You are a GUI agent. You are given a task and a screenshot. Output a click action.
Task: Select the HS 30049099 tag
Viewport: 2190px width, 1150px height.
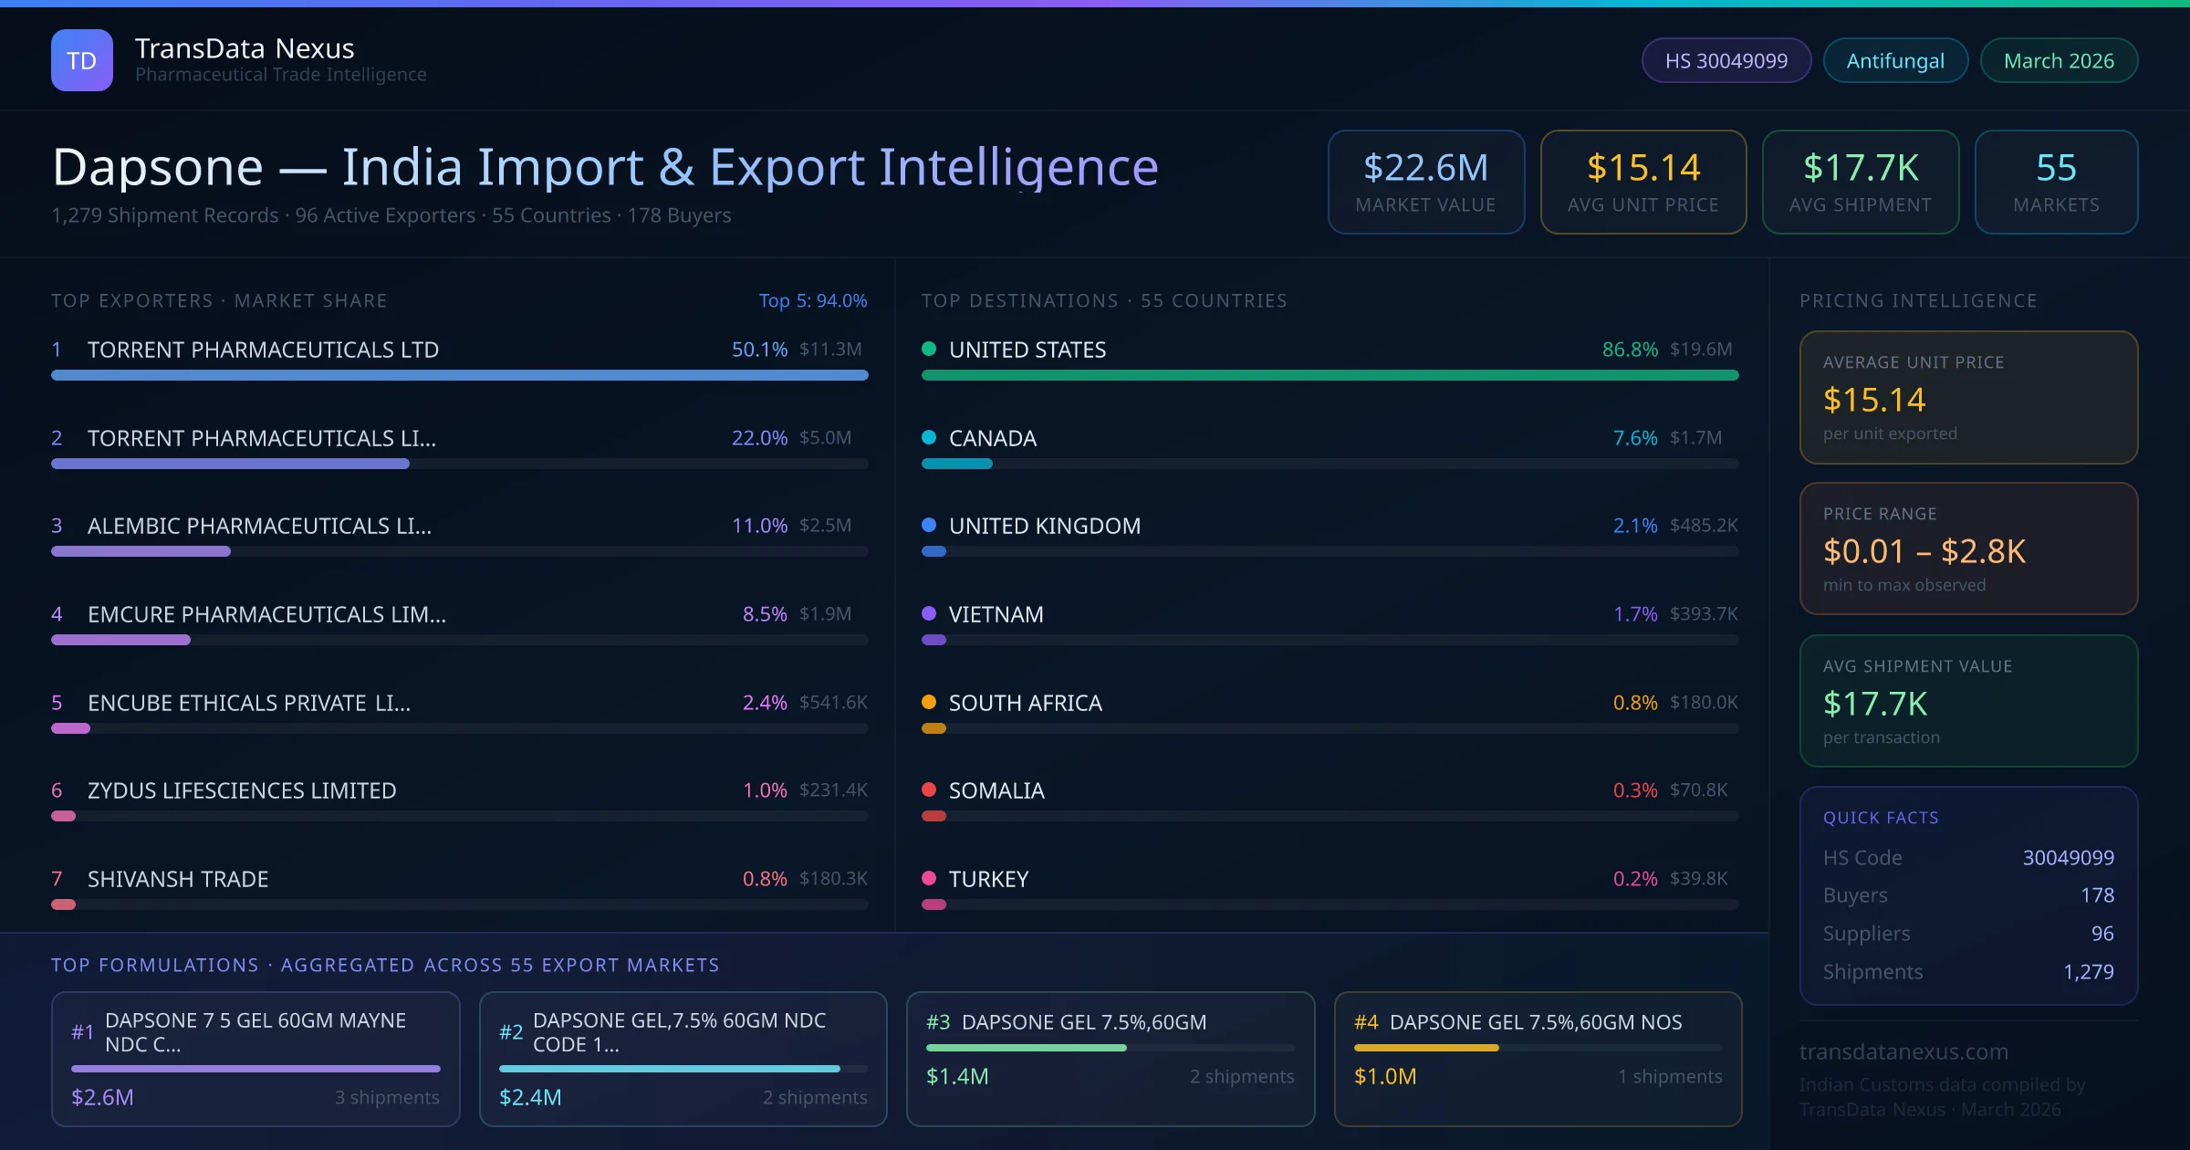(x=1726, y=60)
